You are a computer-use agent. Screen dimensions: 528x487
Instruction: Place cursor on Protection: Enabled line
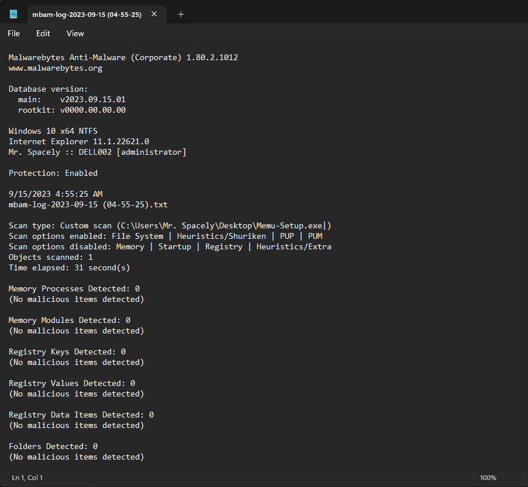[x=53, y=173]
